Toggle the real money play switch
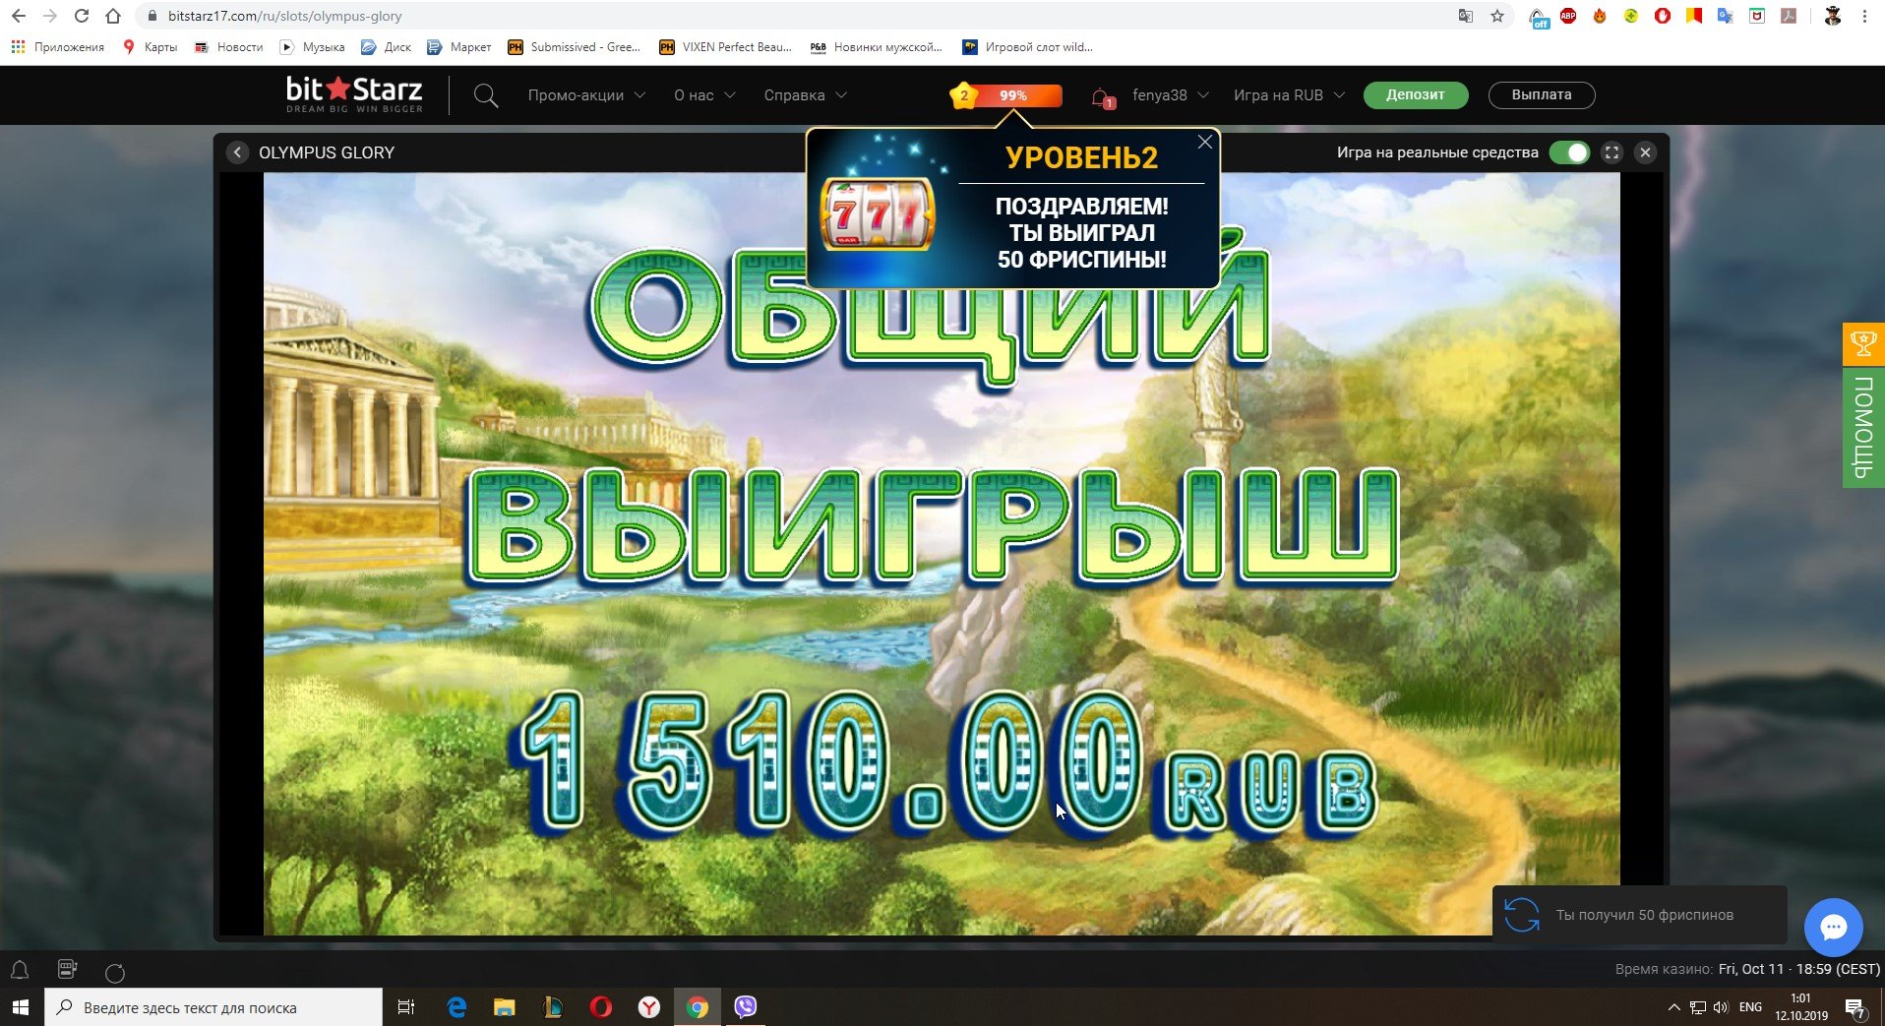 coord(1569,152)
